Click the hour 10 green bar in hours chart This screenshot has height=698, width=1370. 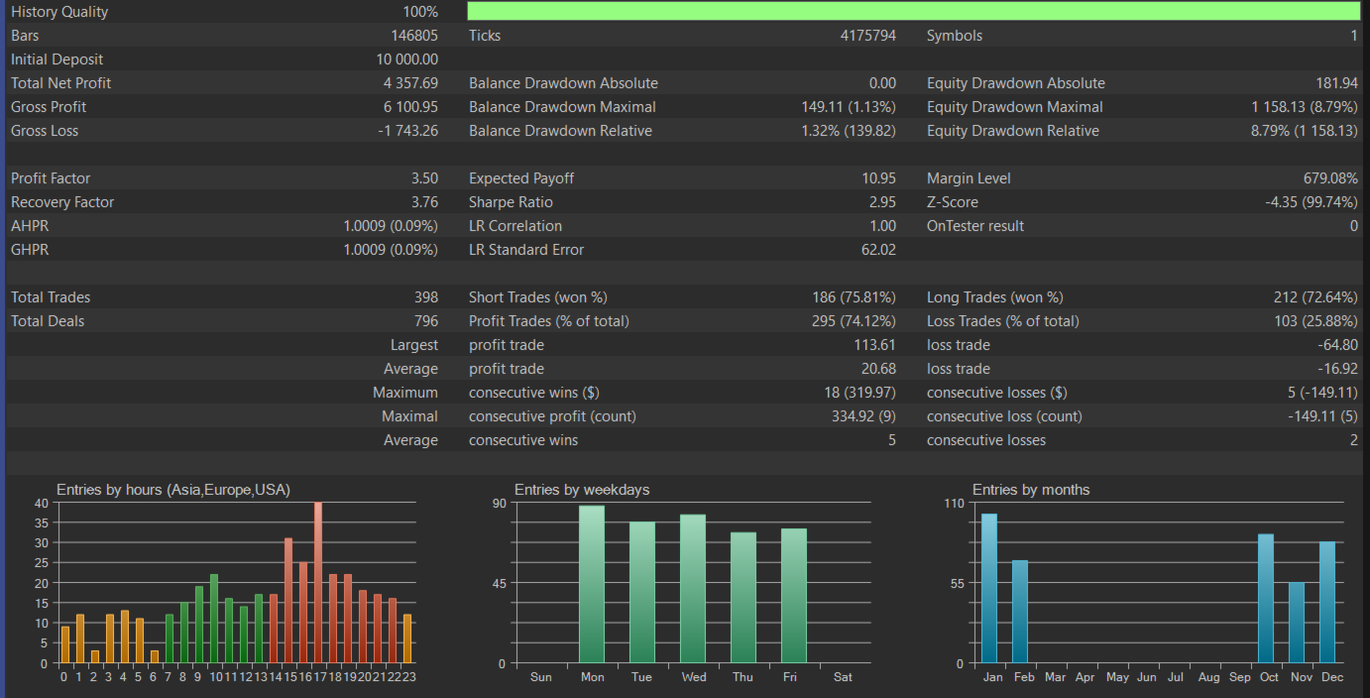pyautogui.click(x=214, y=619)
